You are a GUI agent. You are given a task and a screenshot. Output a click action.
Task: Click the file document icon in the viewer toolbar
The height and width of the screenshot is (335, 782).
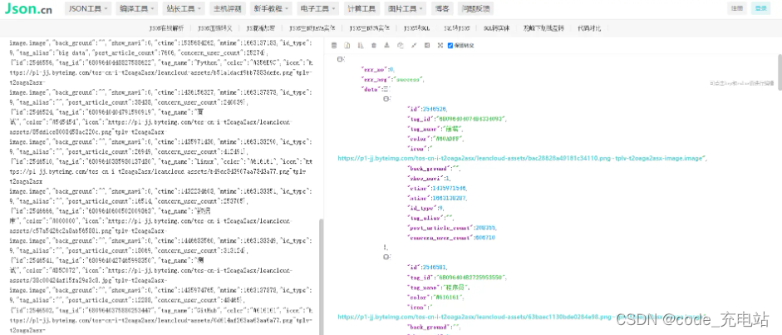347,46
